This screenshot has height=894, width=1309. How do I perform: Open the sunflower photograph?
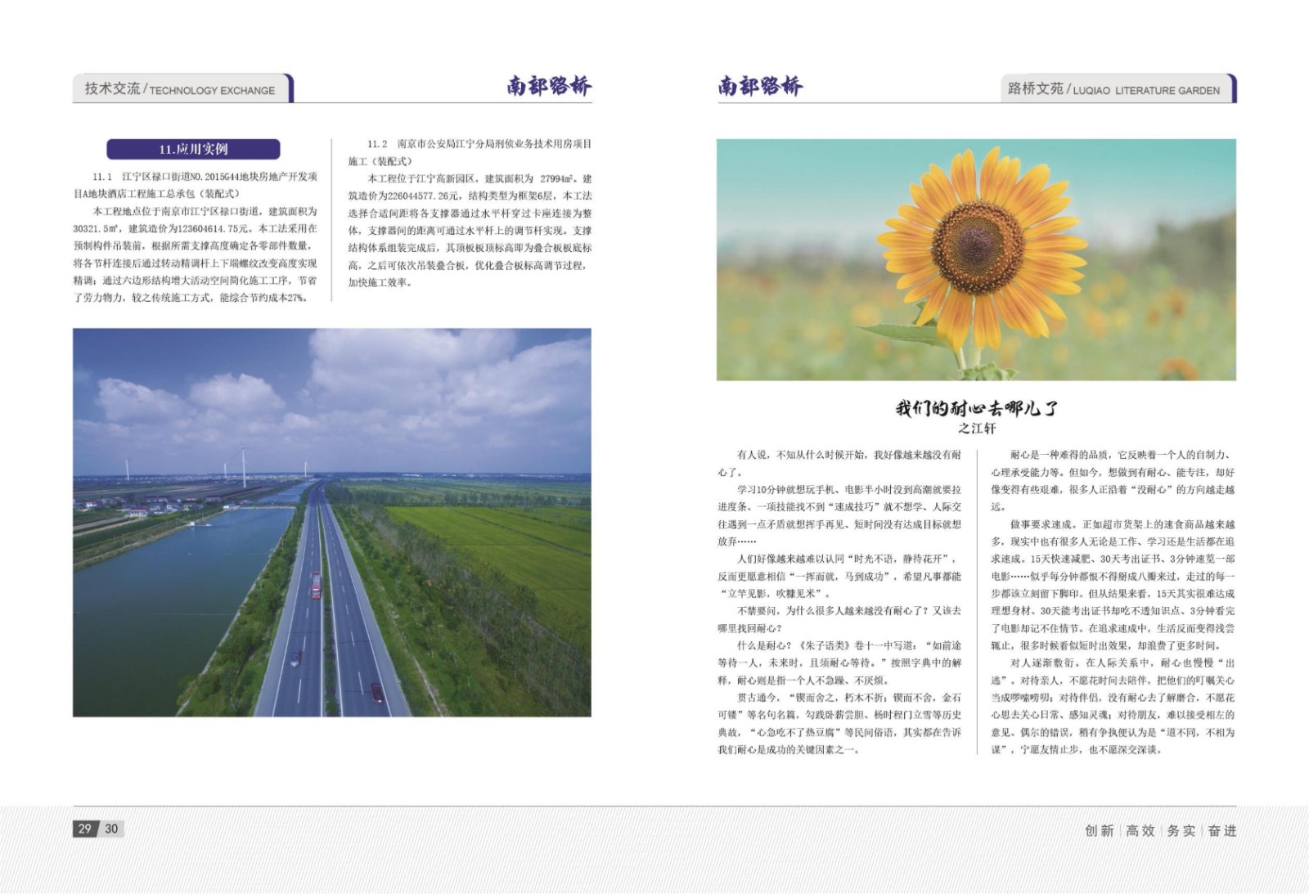975,259
